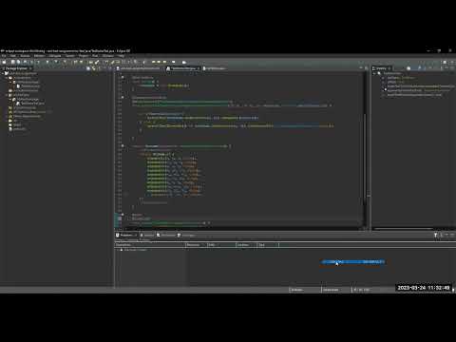
Task: Open the Problems view menu
Action: 442,235
